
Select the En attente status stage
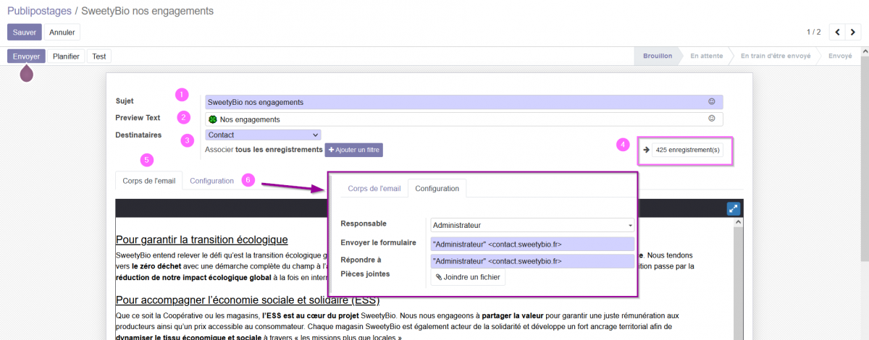[x=705, y=56]
